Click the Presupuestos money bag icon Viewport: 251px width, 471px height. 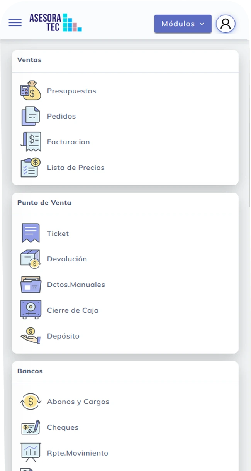(x=31, y=91)
